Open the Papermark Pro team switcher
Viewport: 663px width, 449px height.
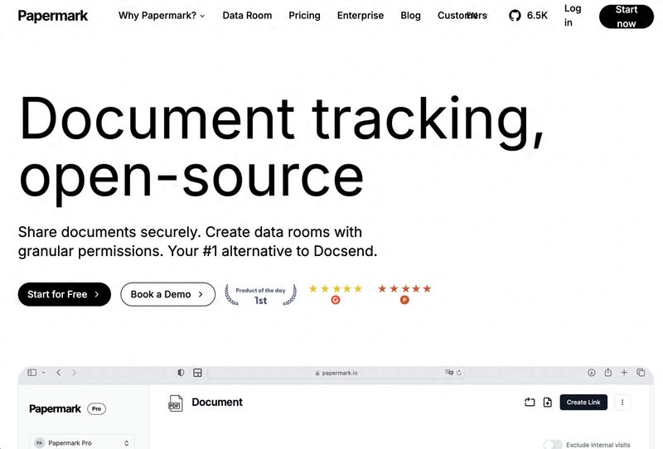(82, 442)
